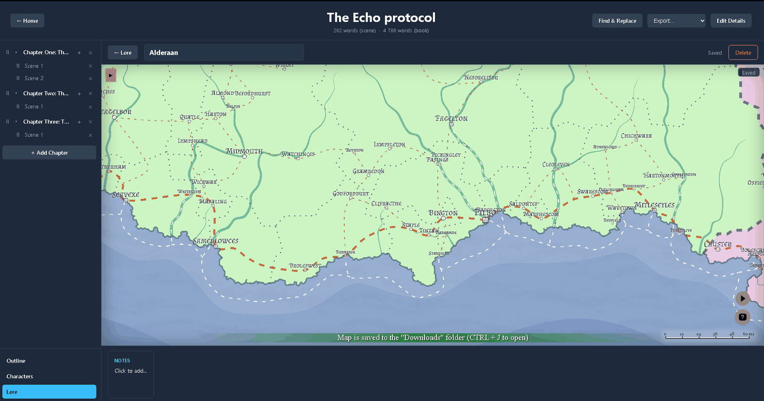Click the Downloads folder message on the map
This screenshot has width=764, height=401.
433,338
